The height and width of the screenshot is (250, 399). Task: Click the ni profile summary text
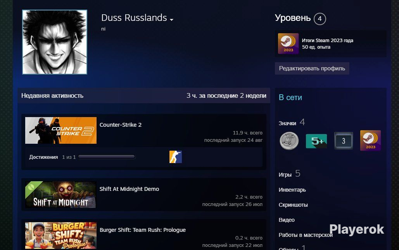point(103,29)
